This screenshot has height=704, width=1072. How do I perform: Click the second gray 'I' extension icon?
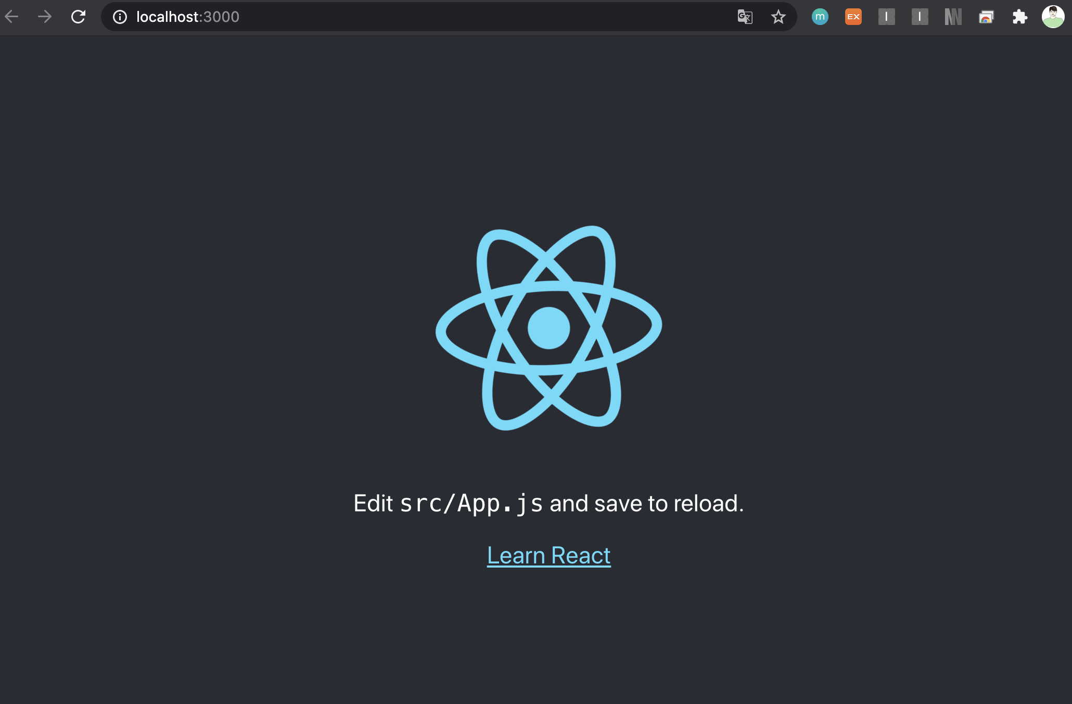click(920, 17)
